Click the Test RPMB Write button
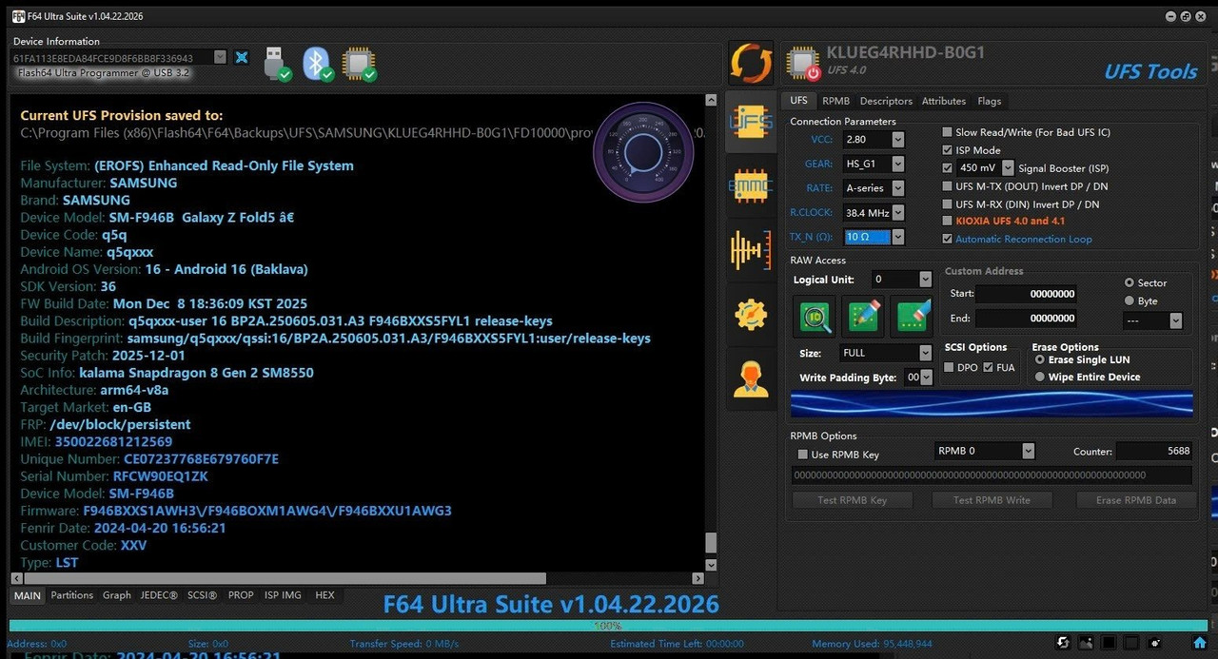Image resolution: width=1218 pixels, height=659 pixels. click(x=992, y=500)
